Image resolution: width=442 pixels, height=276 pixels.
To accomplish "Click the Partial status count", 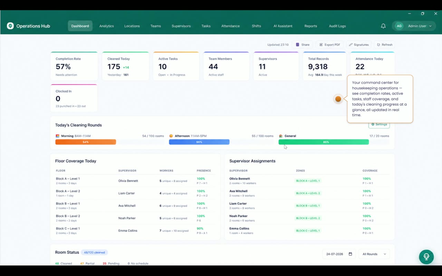I will (x=87, y=264).
